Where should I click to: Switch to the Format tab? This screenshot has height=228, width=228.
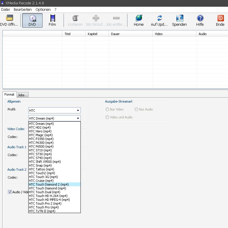[9, 94]
